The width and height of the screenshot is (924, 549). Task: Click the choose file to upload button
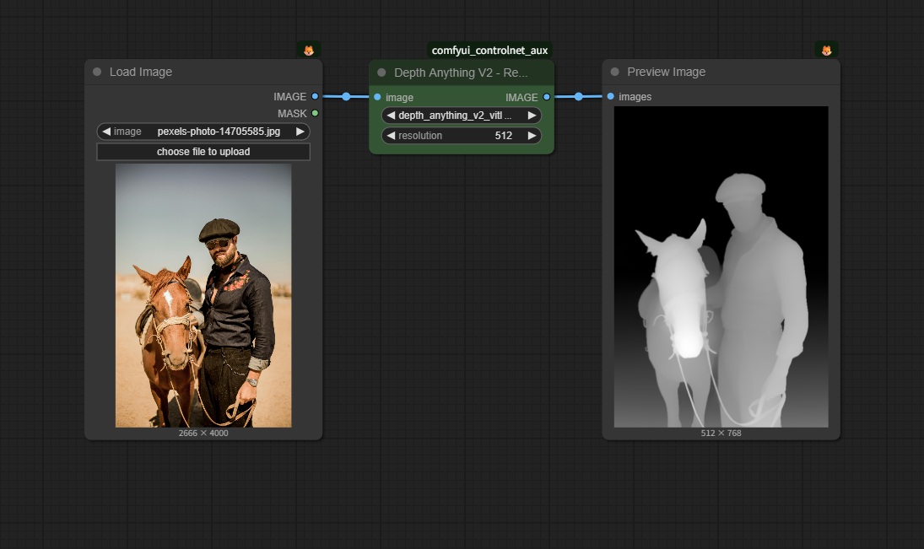point(203,152)
